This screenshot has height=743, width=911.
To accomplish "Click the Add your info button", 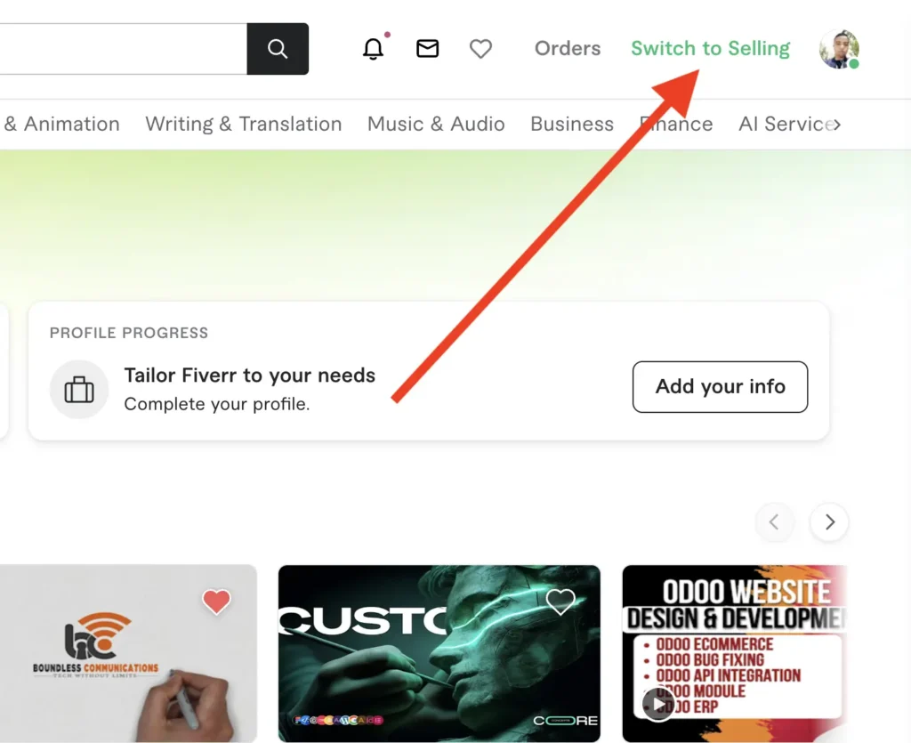I will point(720,387).
